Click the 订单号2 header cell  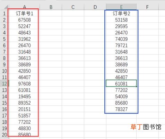(x=121, y=14)
